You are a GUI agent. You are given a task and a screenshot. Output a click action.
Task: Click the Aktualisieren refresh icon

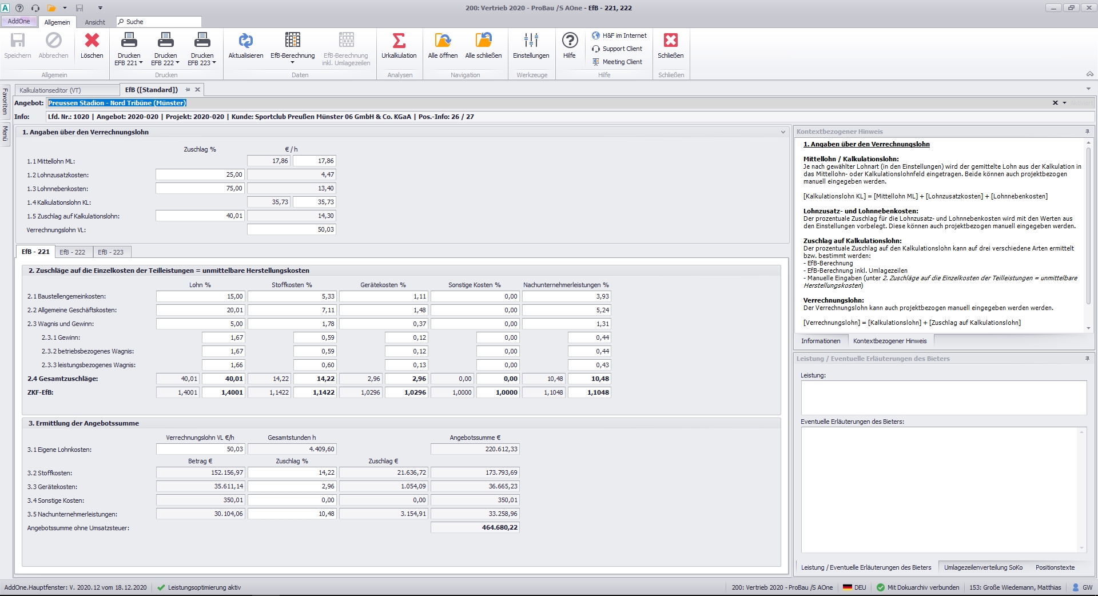[x=245, y=41]
